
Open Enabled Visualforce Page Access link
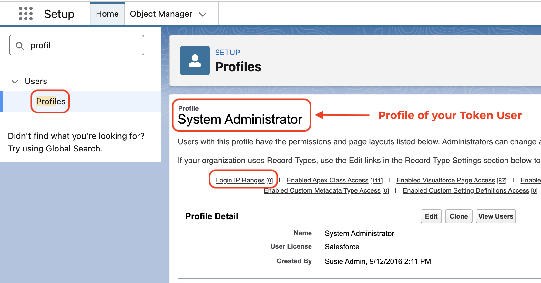[x=452, y=180]
